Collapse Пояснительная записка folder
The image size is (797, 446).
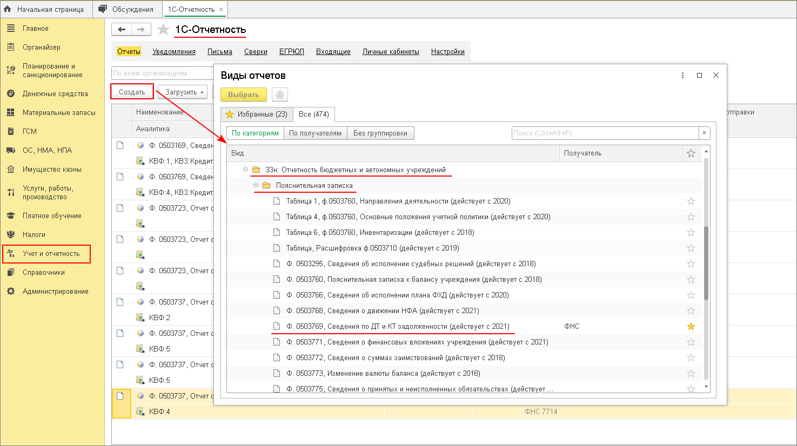coord(256,185)
